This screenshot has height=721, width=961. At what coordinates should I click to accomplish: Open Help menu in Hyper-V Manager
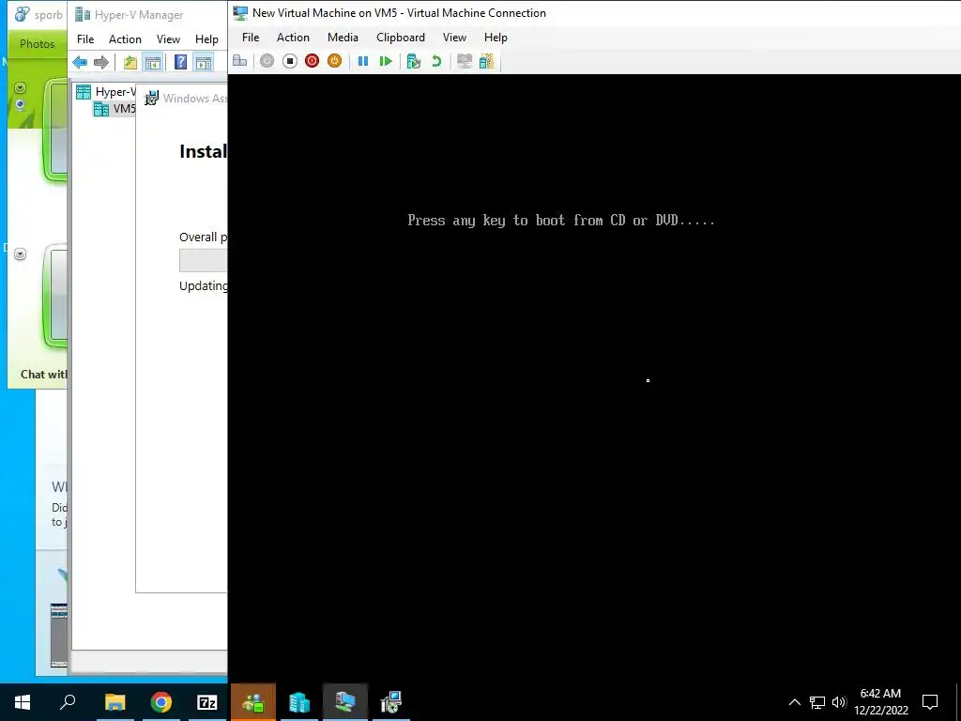[x=206, y=39]
